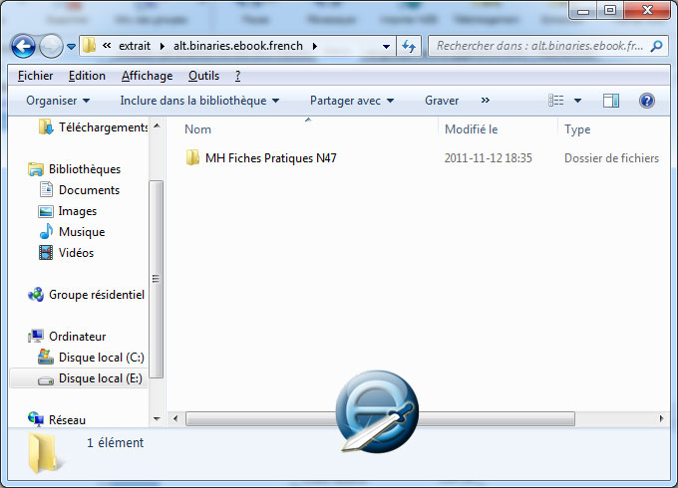
Task: Open the recent locations history dropdown
Action: (x=72, y=46)
